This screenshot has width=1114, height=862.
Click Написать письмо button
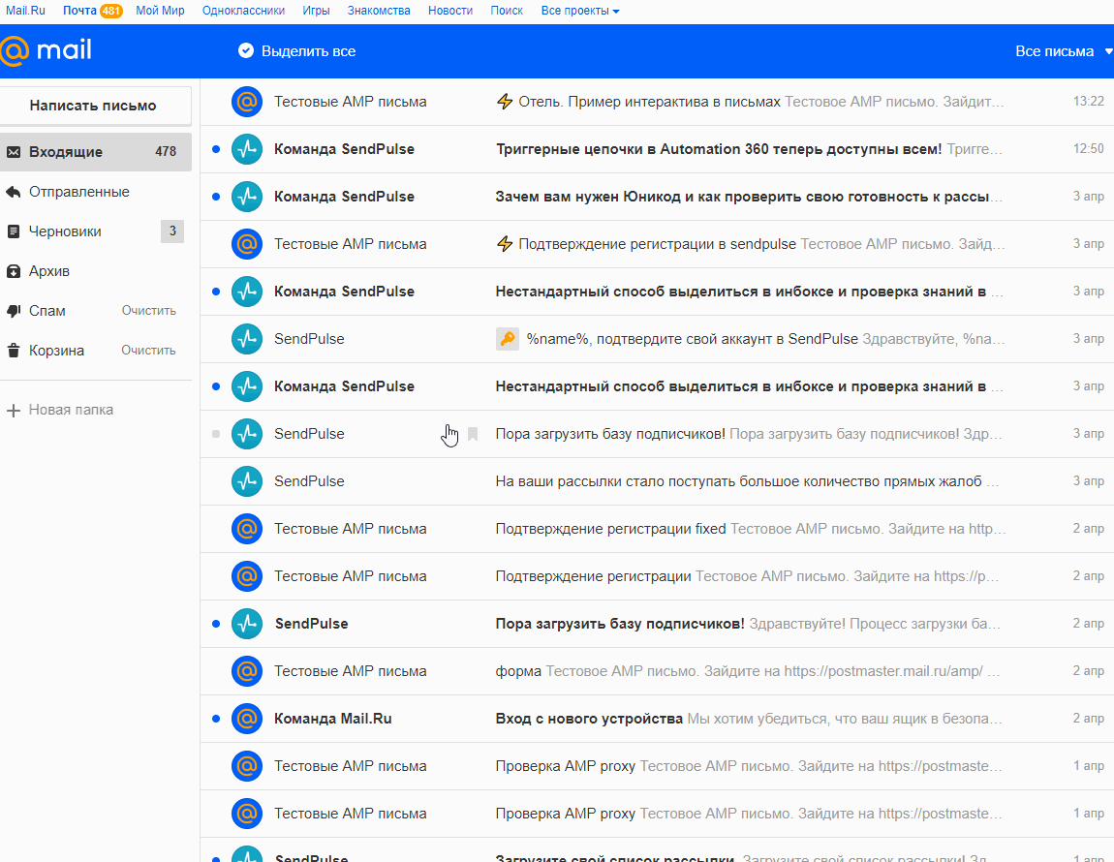[95, 106]
